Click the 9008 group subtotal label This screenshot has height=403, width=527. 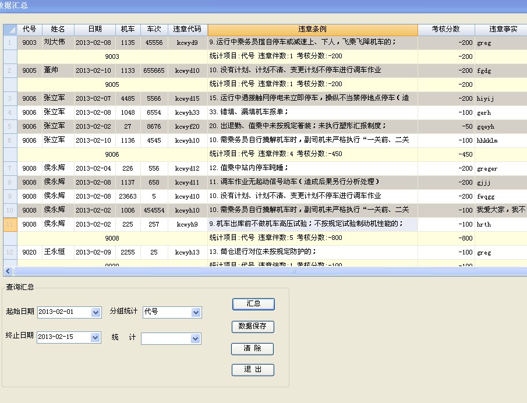pyautogui.click(x=112, y=238)
